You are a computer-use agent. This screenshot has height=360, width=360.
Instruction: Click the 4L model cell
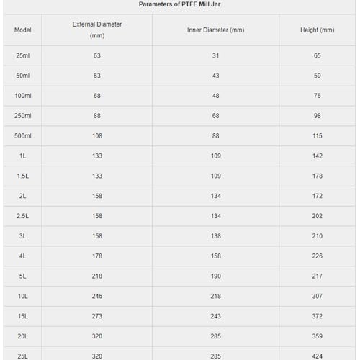point(23,256)
